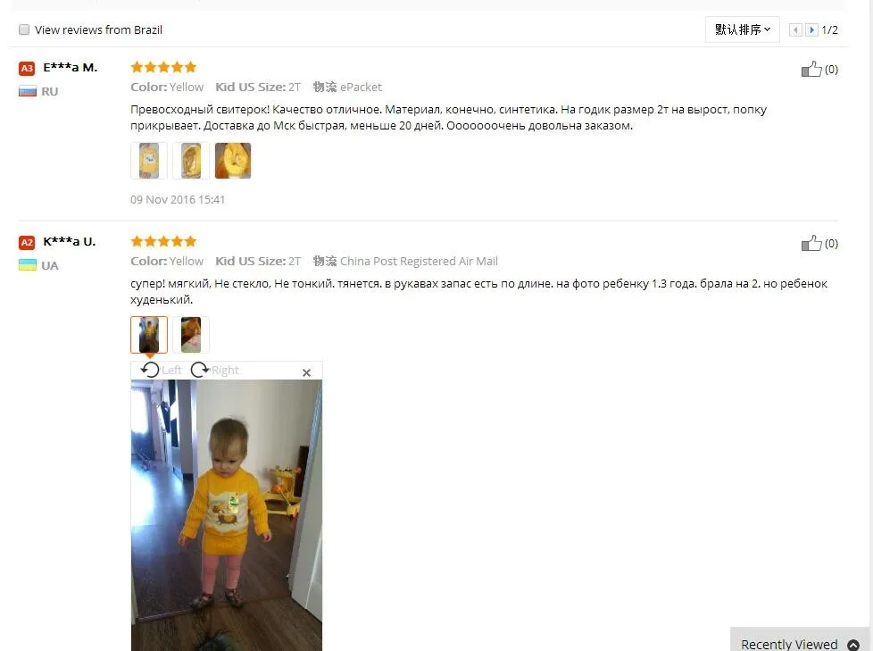Like K***a U.'s review with thumbs-up

811,244
